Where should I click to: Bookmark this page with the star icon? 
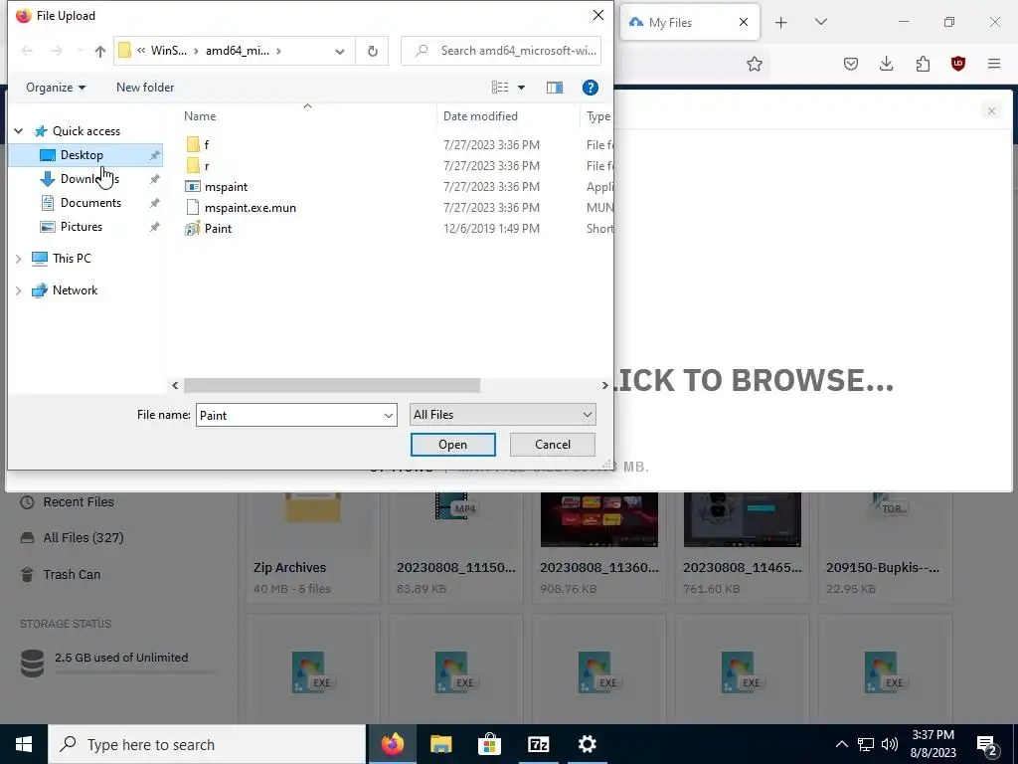pyautogui.click(x=754, y=64)
